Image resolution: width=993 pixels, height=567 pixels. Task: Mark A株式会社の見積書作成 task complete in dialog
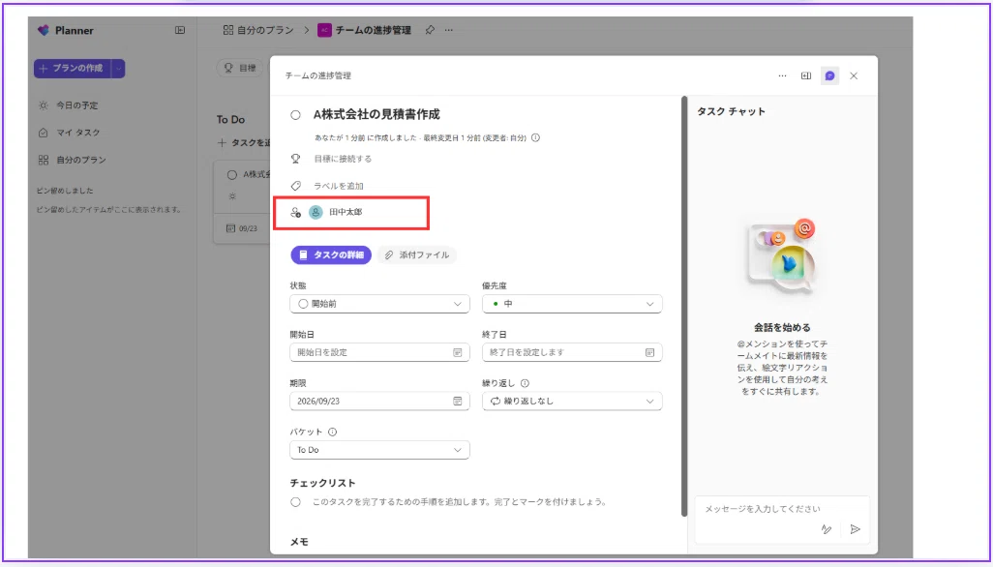click(x=295, y=115)
